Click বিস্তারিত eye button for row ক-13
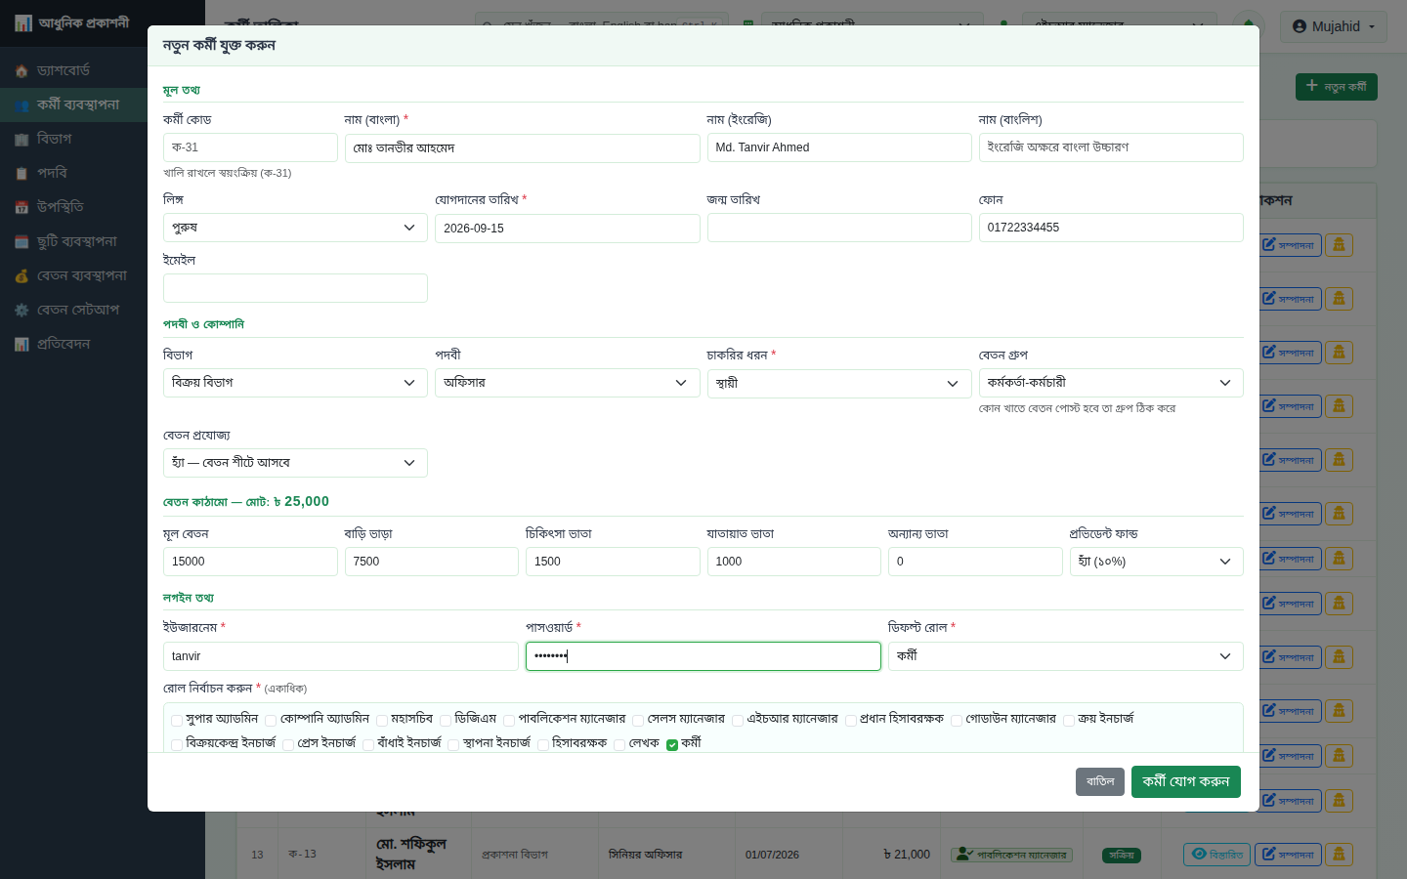 1216,855
